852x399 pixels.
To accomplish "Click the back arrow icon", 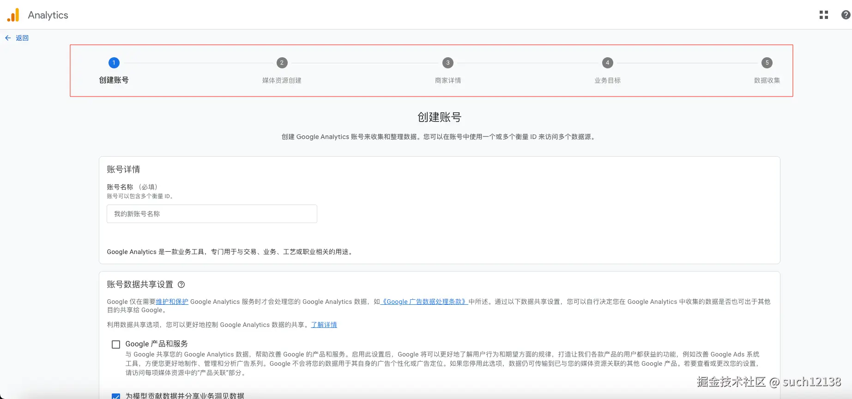I will pos(8,38).
